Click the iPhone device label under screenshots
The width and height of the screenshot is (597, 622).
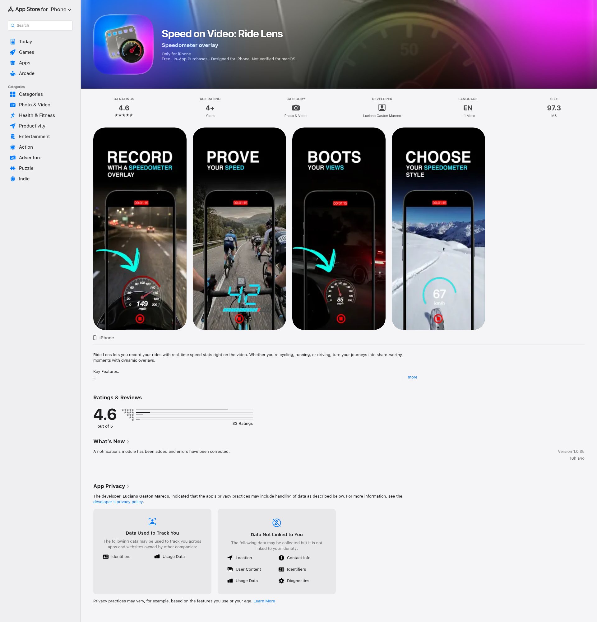[x=107, y=338]
